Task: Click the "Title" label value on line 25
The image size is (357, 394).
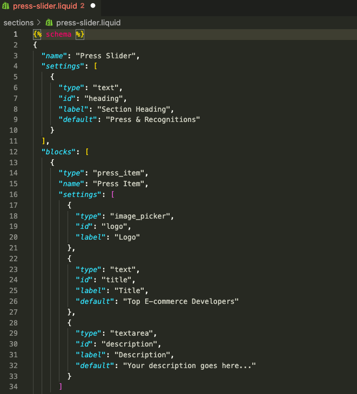Action: tap(130, 290)
